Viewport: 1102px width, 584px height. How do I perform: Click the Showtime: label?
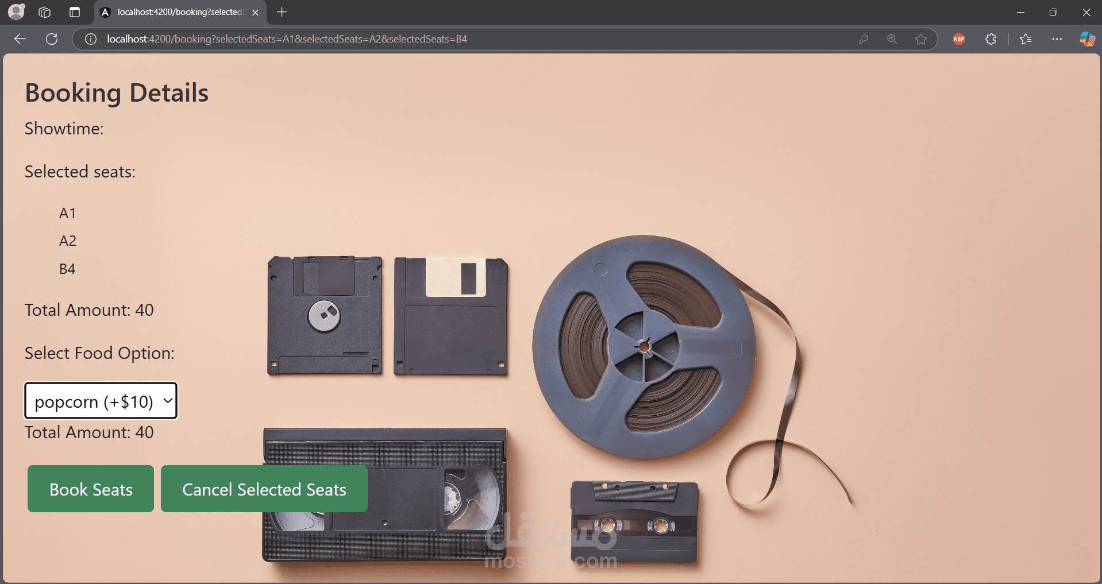pos(64,129)
